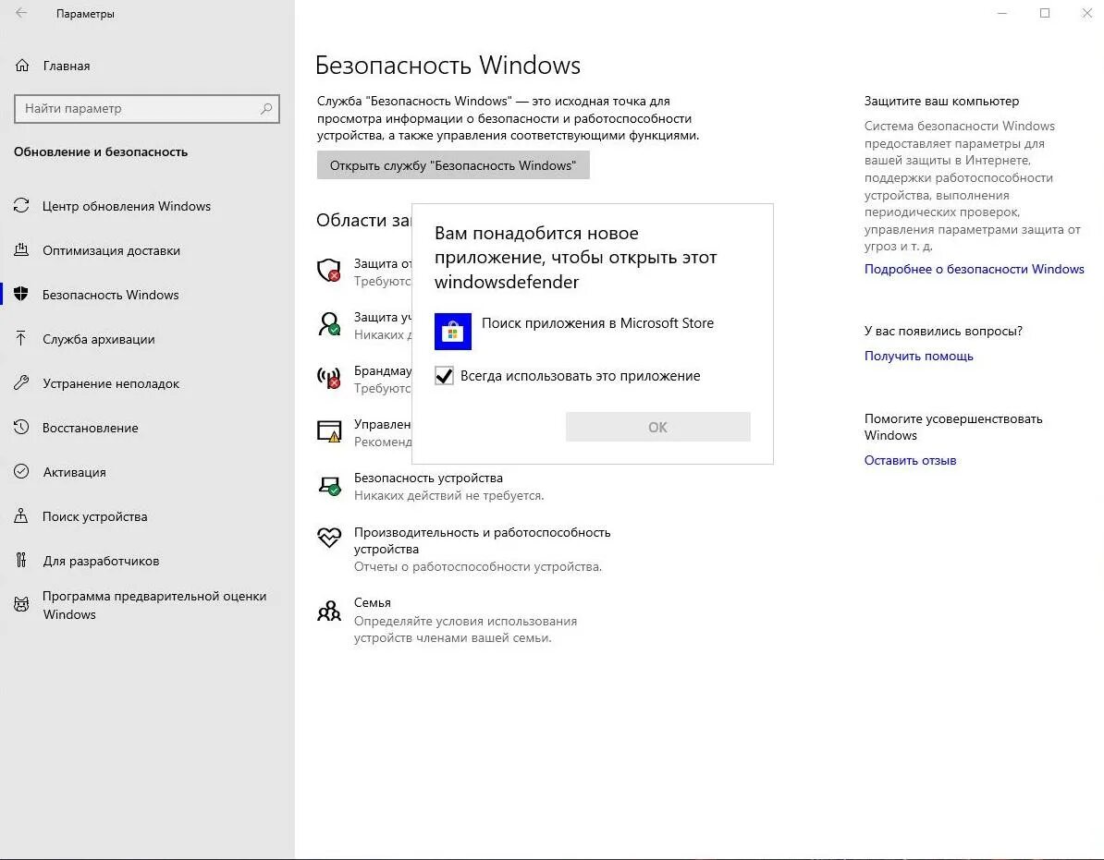Click 'Помогите усовершенствовать Windows' heading
Image resolution: width=1104 pixels, height=860 pixels.
click(x=953, y=426)
